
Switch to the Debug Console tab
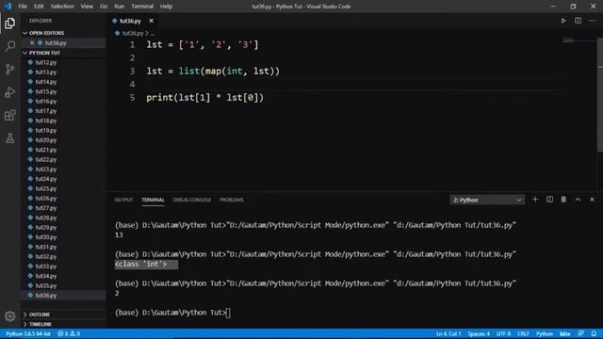click(192, 200)
